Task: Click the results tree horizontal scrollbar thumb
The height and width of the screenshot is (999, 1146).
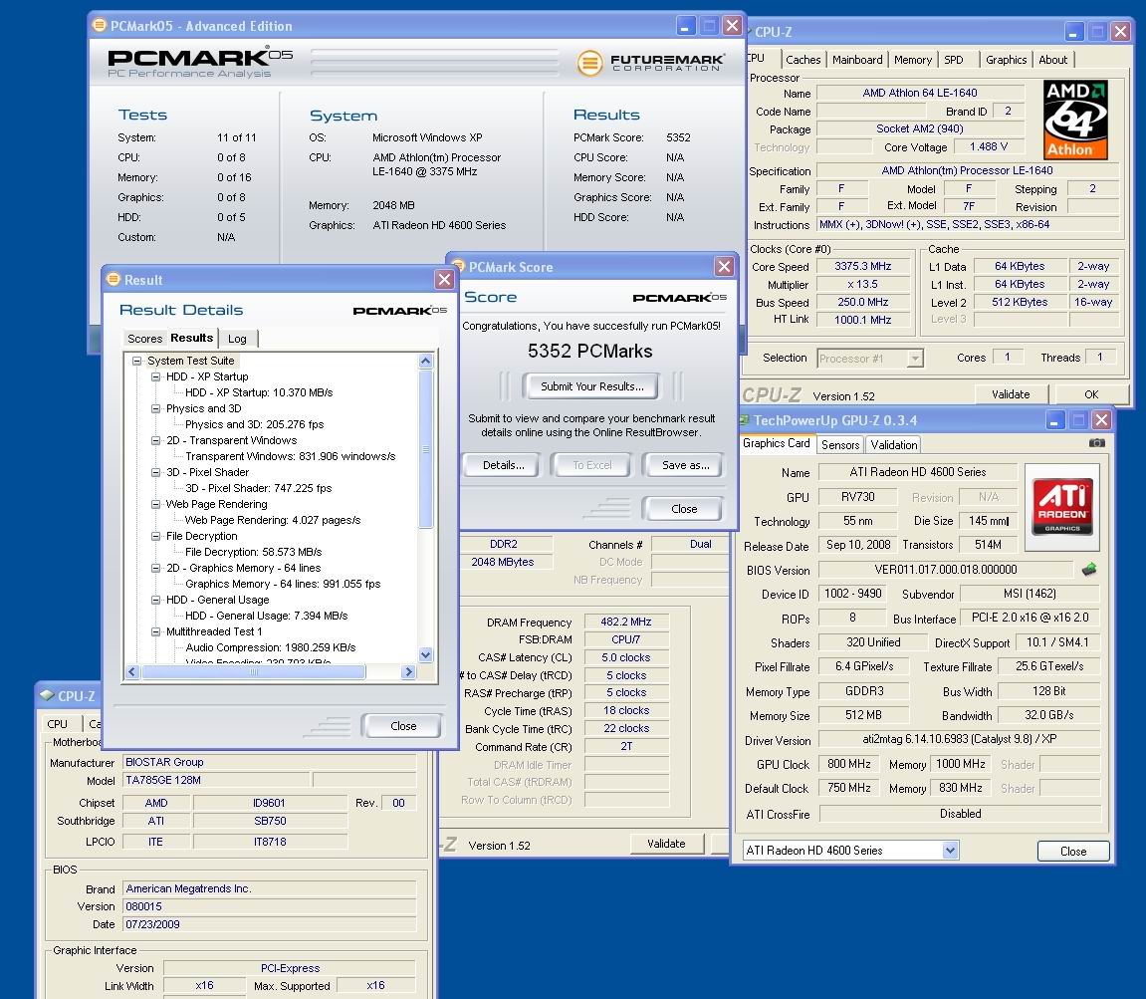Action: (x=253, y=671)
